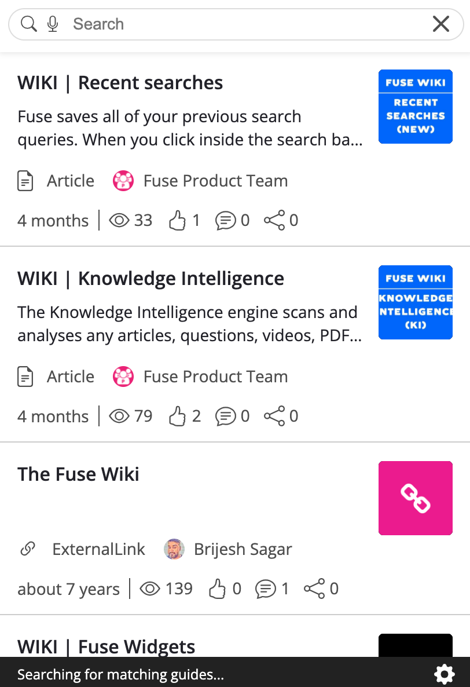
Task: Open WIKI | Knowledge Intelligence title link
Action: [x=151, y=279]
